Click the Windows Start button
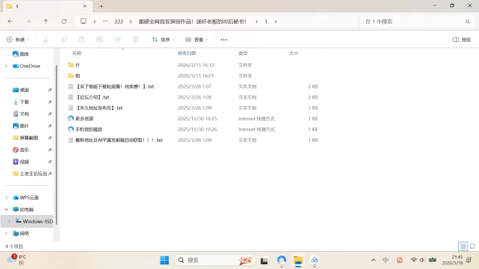This screenshot has height=269, width=479. coord(164,260)
